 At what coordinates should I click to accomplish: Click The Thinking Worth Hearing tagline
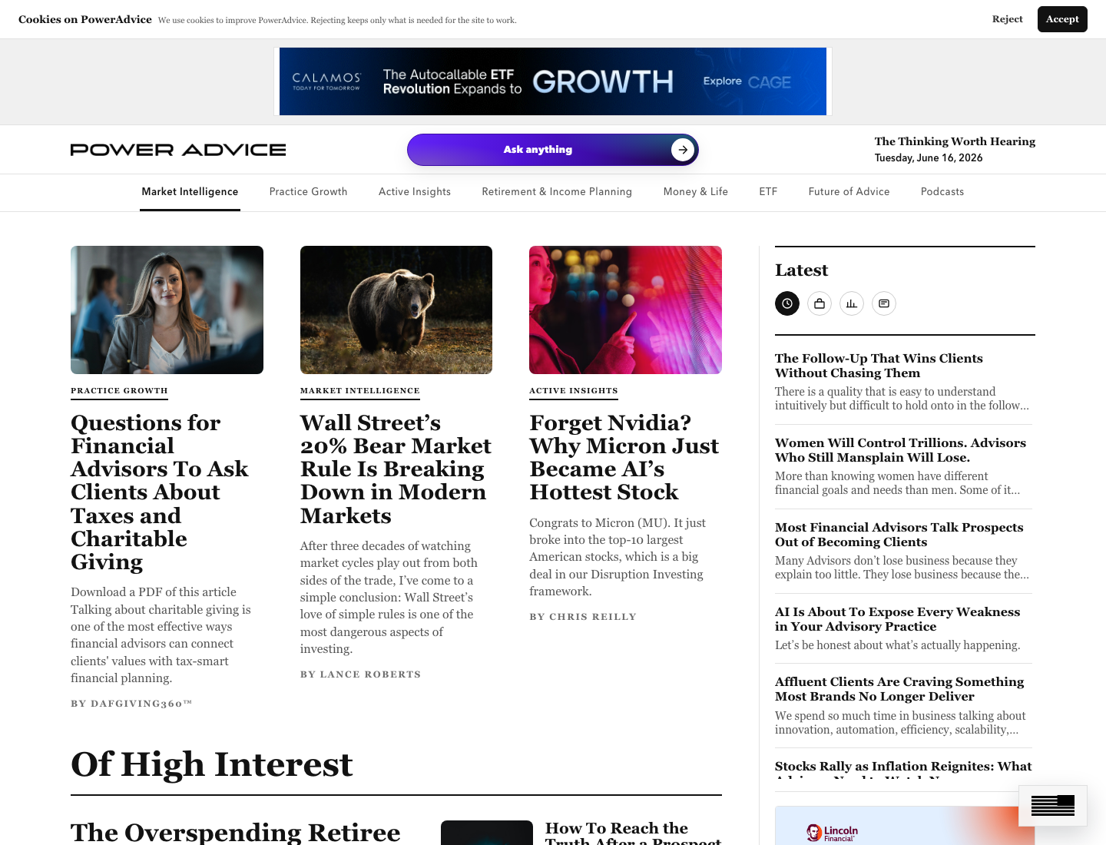(955, 141)
